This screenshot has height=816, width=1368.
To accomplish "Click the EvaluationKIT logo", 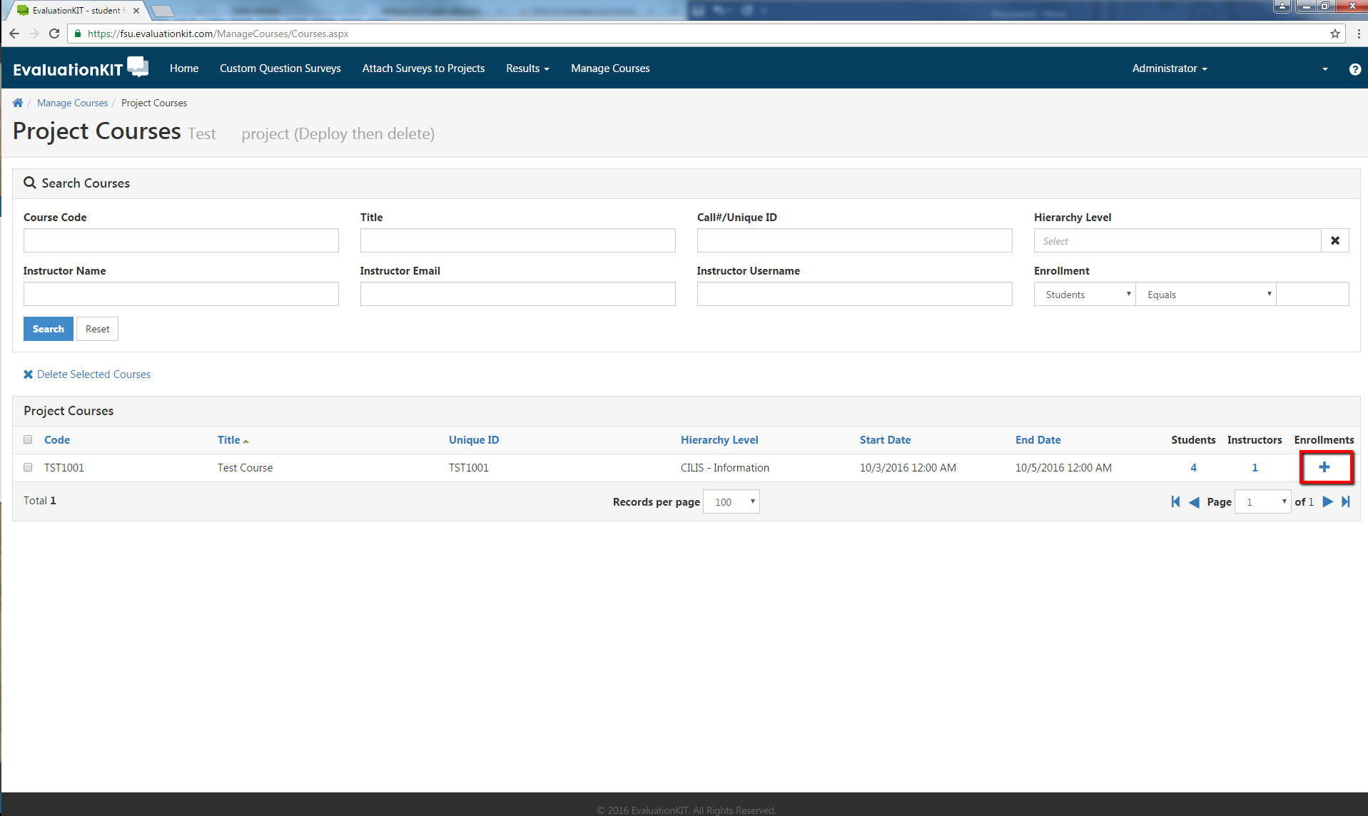I will point(81,68).
